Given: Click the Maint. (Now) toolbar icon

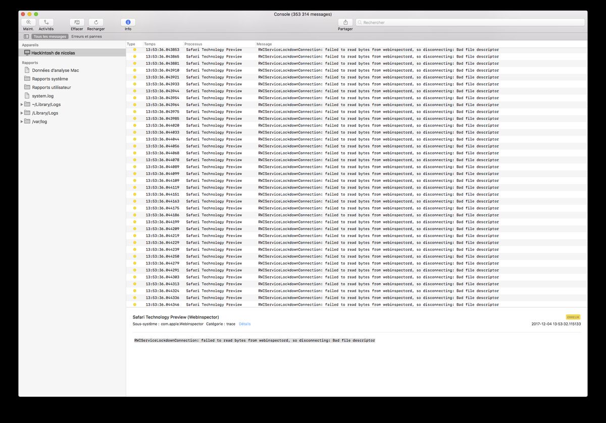Looking at the screenshot, I should click(28, 22).
